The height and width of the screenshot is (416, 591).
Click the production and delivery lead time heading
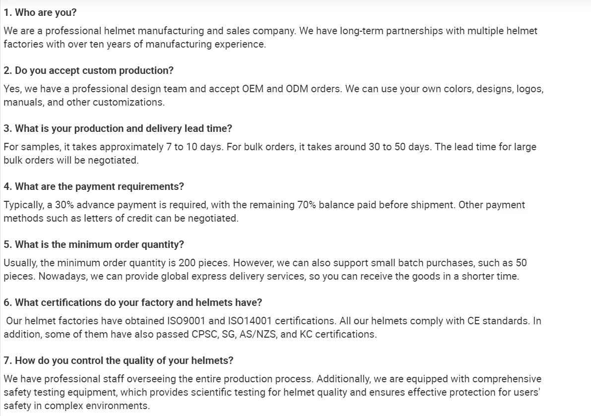(118, 128)
